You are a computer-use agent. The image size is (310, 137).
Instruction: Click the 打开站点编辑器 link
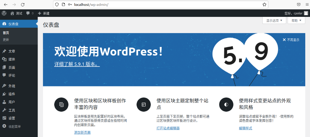168,128
